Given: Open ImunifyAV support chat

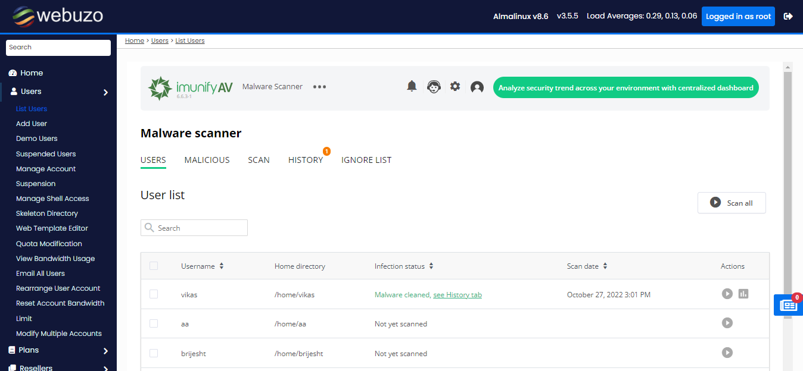Looking at the screenshot, I should [x=434, y=86].
